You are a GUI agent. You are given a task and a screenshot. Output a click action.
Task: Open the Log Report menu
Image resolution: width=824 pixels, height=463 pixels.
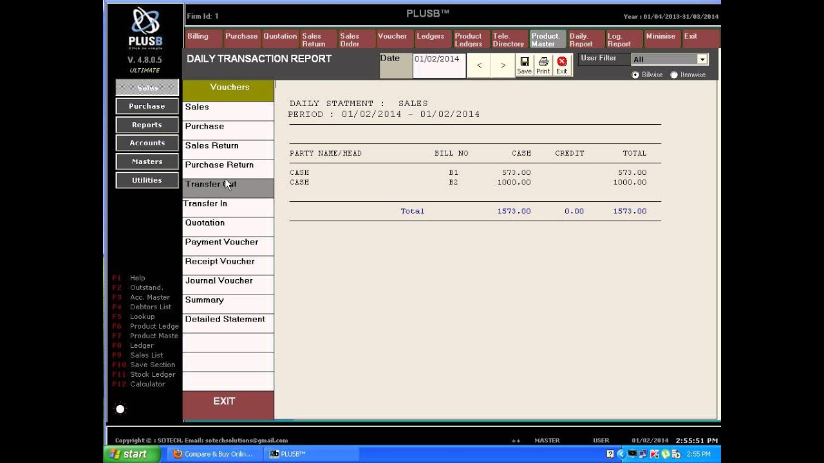(624, 39)
